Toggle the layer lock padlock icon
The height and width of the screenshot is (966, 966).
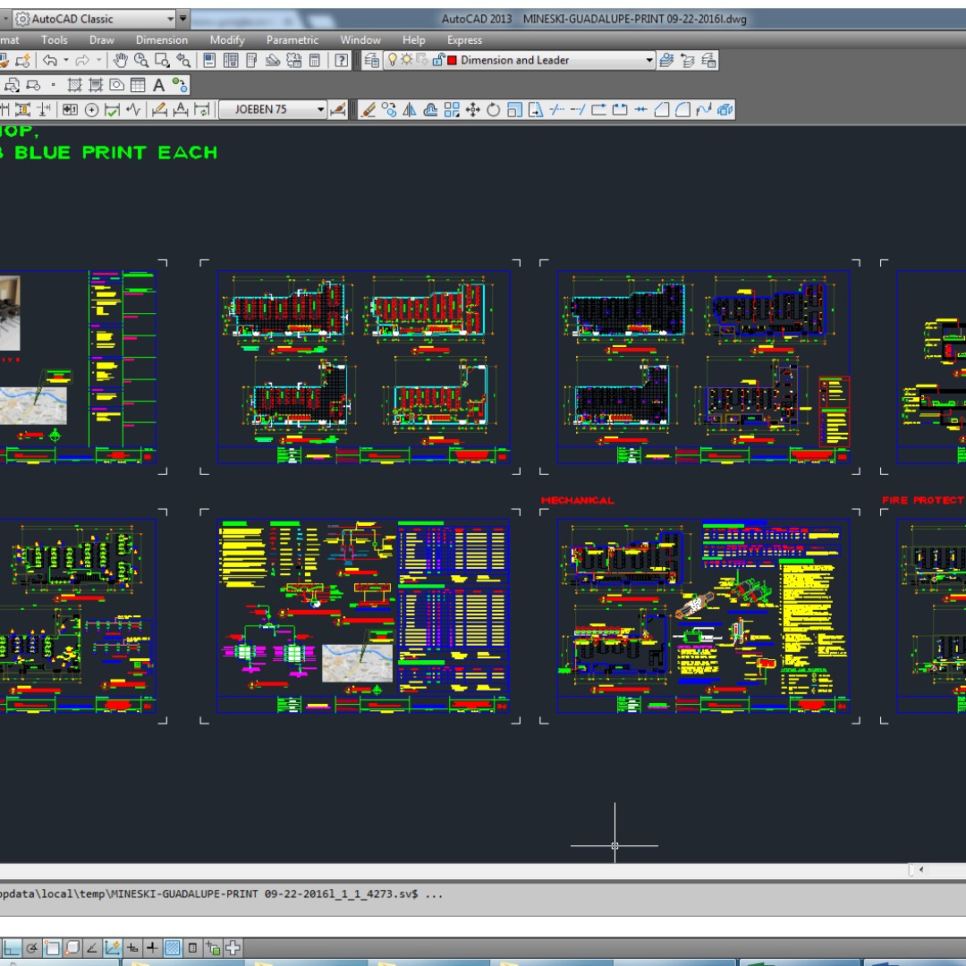[x=438, y=60]
